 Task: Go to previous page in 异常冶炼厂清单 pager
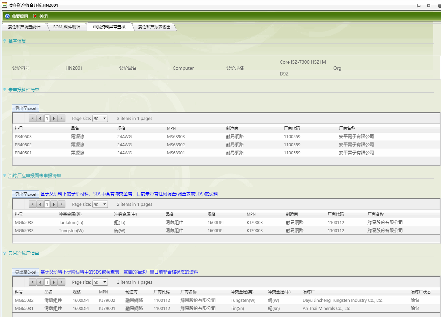(x=40, y=282)
